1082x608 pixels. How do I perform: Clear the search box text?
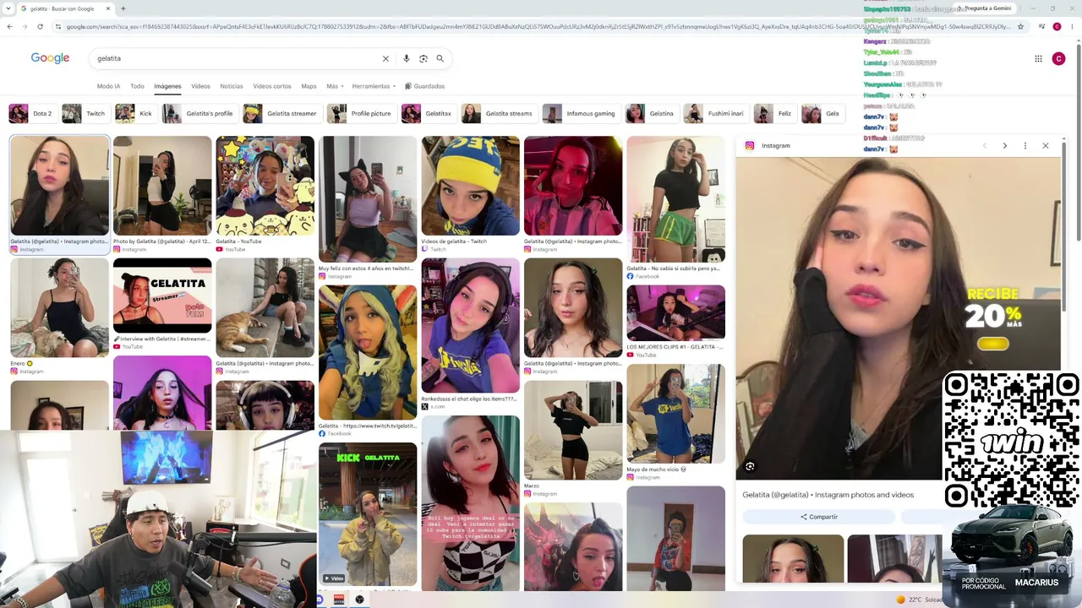pos(385,58)
